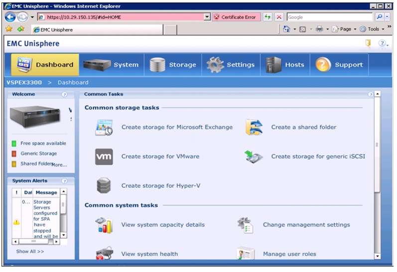Click the Storage Servers alert message text
Viewport: 397px width, 272px height.
45,219
